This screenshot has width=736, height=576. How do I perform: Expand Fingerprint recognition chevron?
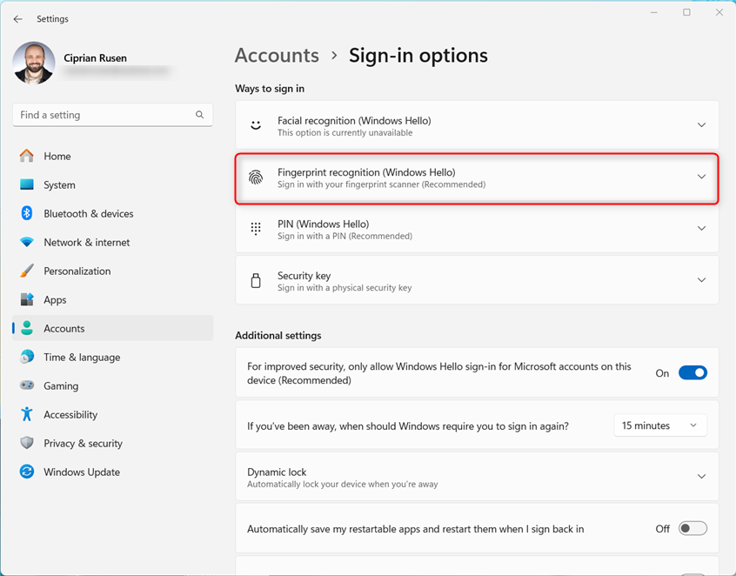(x=701, y=177)
